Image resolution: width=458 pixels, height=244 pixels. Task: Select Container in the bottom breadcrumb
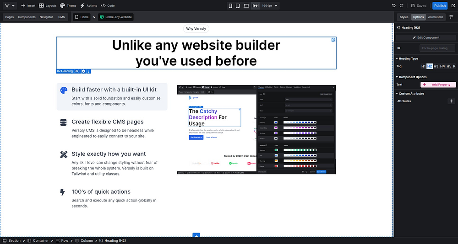(x=38, y=240)
